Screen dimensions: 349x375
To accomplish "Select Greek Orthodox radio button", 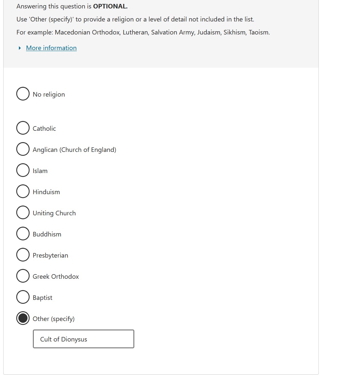I will (x=23, y=276).
